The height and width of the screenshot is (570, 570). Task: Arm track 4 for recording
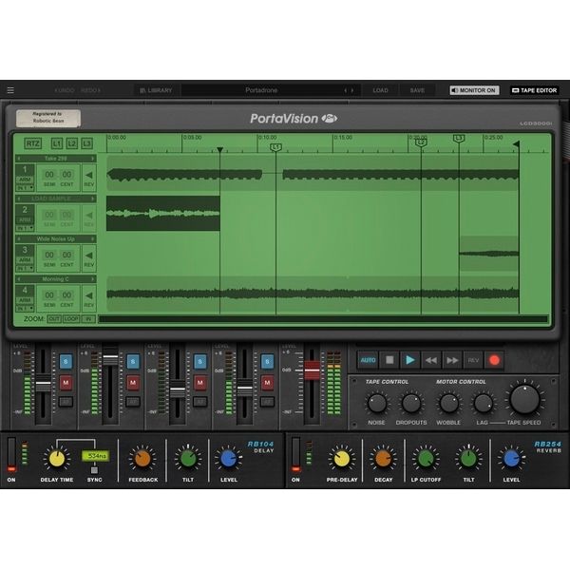coord(25,300)
